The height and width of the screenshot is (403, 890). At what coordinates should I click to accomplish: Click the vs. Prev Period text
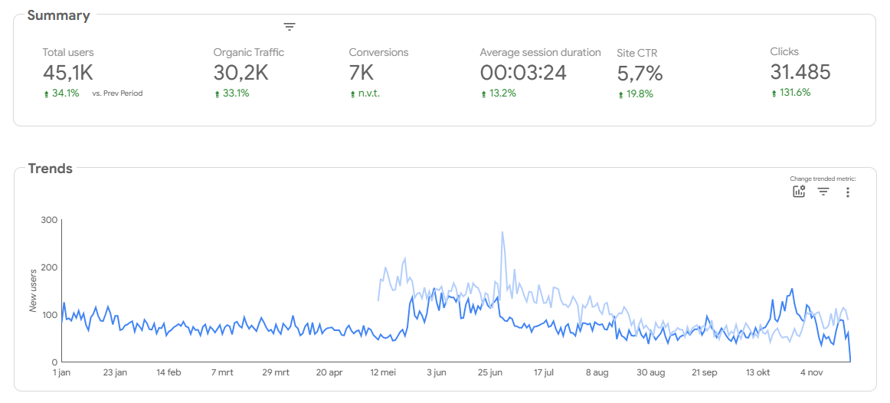pos(117,93)
